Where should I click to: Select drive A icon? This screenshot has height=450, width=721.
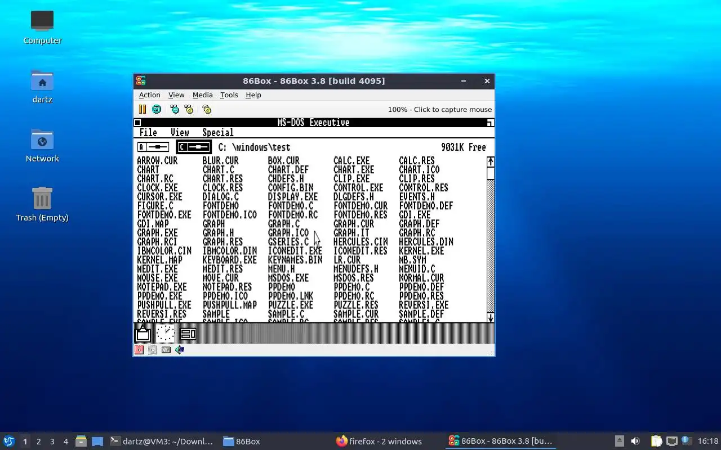coord(153,147)
